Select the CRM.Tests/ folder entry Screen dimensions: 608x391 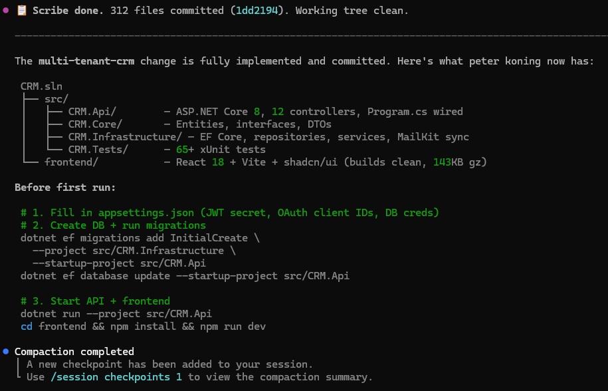98,150
